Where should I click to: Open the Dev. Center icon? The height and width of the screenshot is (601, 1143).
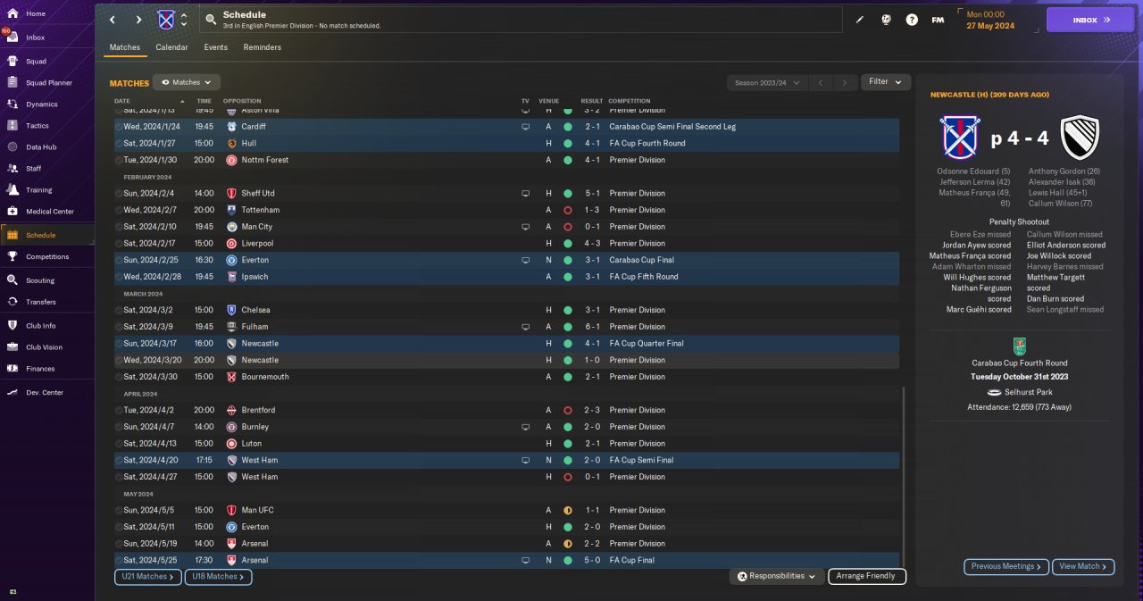pos(13,392)
